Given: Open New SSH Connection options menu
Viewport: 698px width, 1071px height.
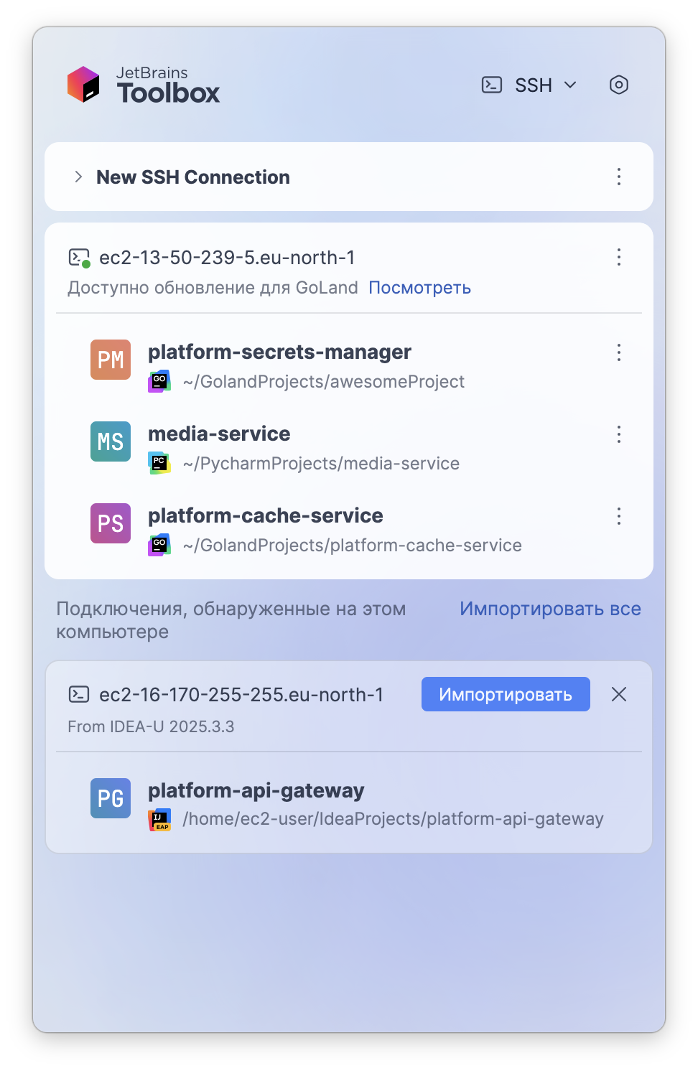Looking at the screenshot, I should tap(619, 177).
